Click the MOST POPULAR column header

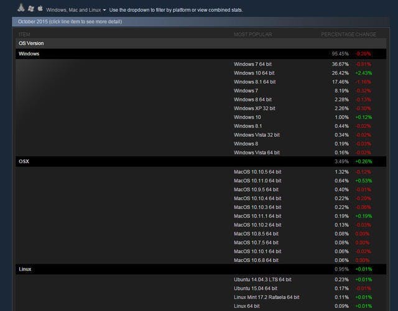(x=253, y=34)
